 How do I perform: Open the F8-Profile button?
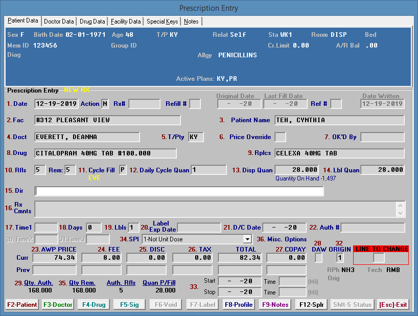coord(239,305)
